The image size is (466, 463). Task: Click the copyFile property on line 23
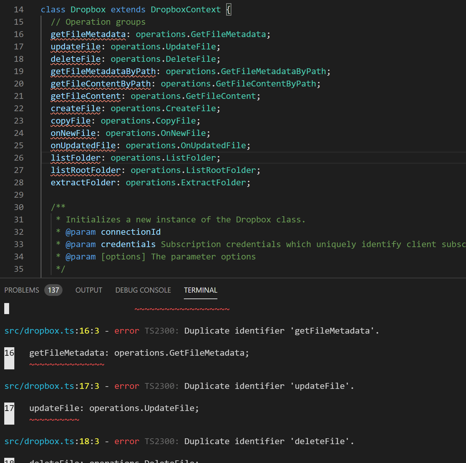[x=71, y=121]
